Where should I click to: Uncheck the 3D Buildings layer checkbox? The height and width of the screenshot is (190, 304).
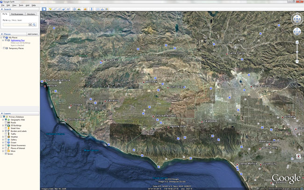(x=6, y=125)
